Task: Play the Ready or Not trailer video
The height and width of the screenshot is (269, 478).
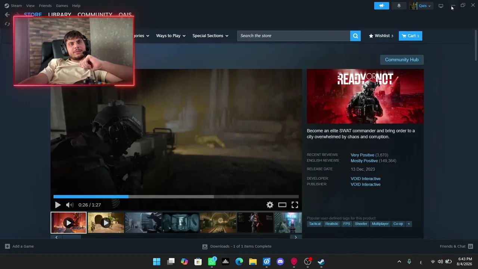Action: click(58, 205)
